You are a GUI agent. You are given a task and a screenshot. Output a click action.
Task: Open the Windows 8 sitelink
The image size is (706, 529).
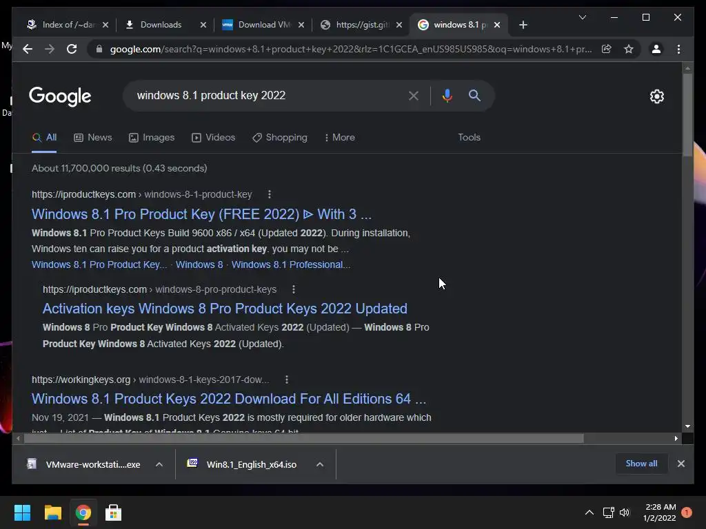199,265
